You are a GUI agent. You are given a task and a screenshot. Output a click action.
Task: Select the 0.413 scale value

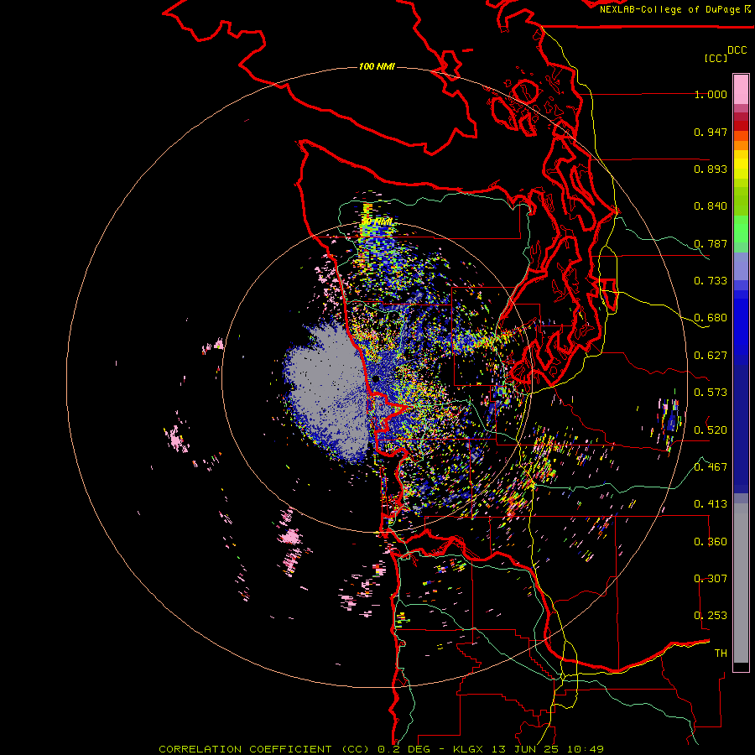click(711, 504)
